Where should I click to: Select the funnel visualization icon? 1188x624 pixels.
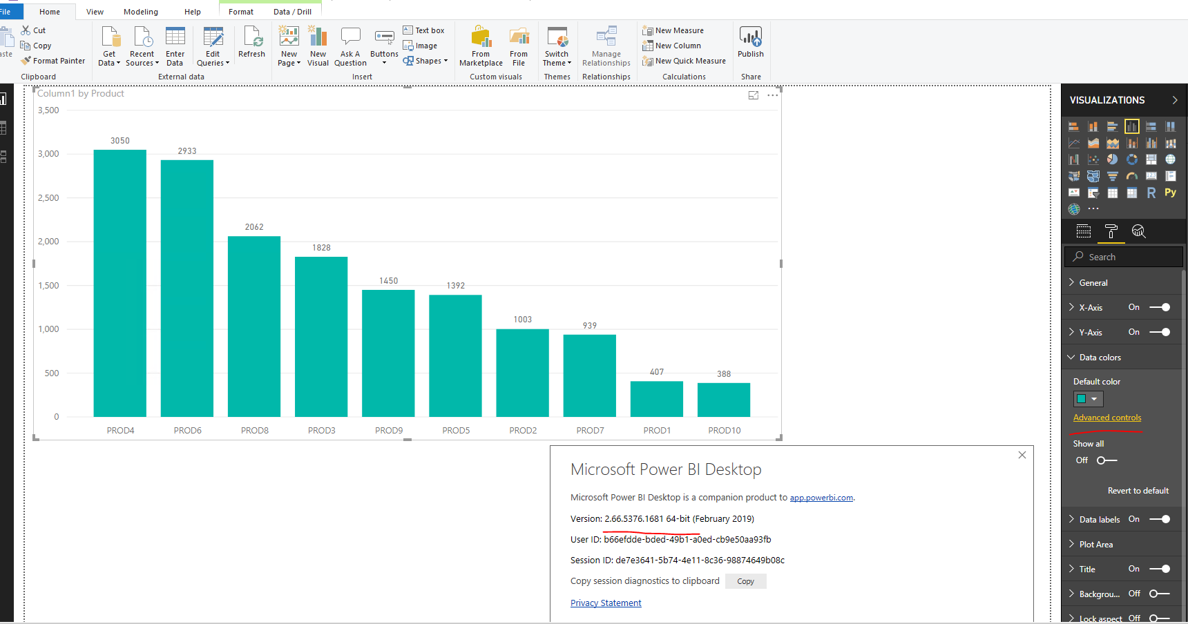pos(1113,176)
